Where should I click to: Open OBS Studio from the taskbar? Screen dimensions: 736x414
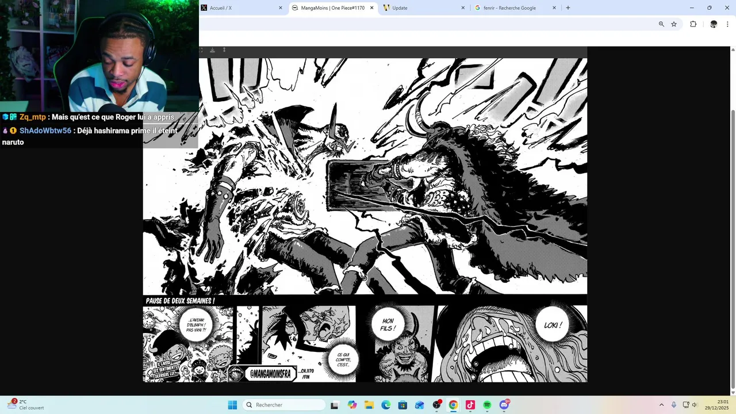(436, 405)
